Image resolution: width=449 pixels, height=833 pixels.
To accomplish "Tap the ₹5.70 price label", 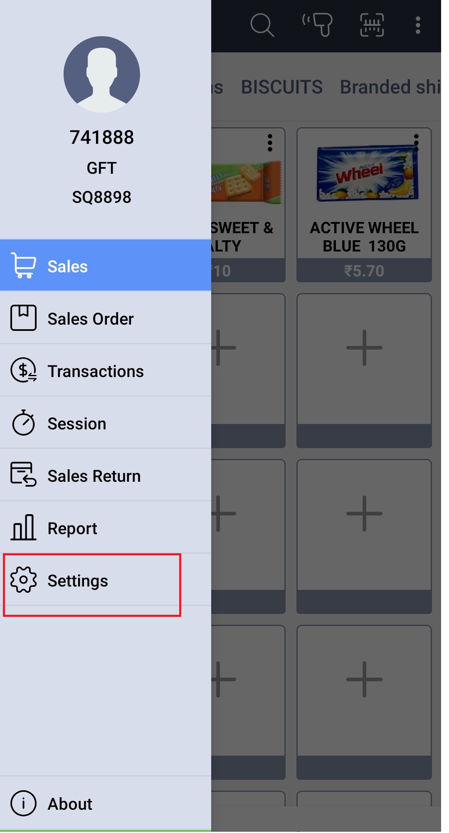I will click(x=364, y=271).
